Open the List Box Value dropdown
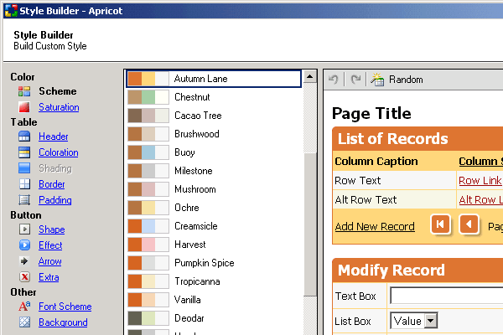This screenshot has width=503, height=335. (x=430, y=320)
